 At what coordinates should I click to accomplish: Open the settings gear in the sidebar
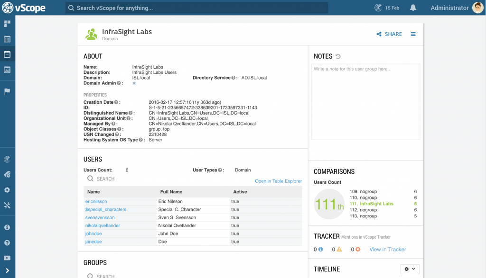point(7,190)
